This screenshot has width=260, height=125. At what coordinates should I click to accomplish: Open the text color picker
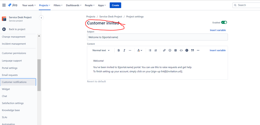point(140,50)
